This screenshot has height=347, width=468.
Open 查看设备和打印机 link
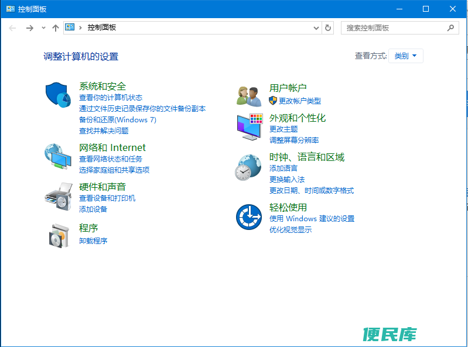click(x=107, y=198)
